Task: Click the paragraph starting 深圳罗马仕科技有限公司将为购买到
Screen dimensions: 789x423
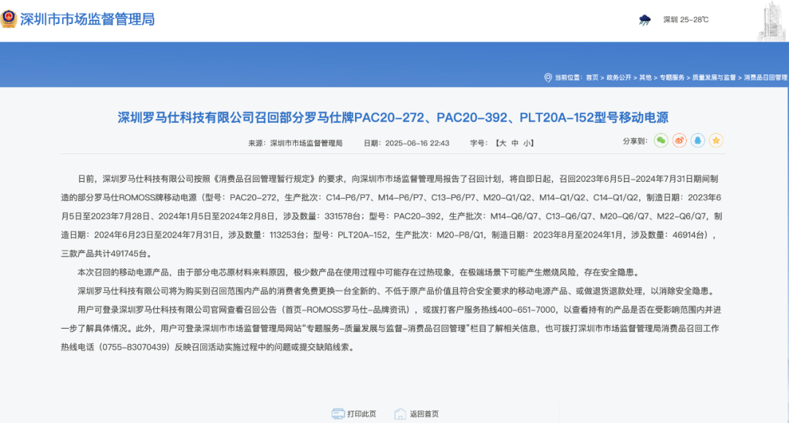Action: (395, 291)
